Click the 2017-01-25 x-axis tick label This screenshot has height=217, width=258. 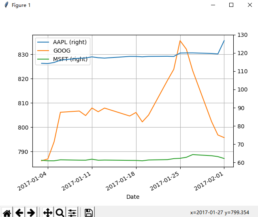(x=165, y=181)
